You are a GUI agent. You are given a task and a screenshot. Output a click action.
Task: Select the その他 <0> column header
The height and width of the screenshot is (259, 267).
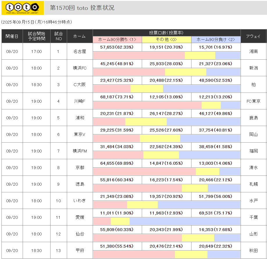click(166, 40)
